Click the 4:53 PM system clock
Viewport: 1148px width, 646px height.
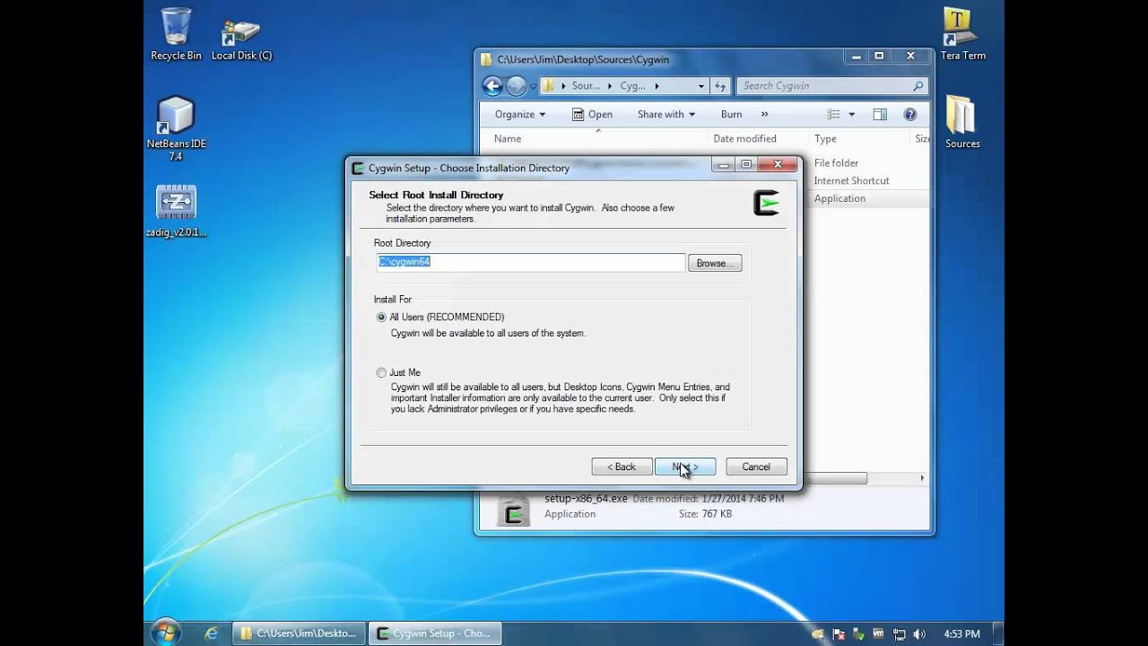(961, 633)
